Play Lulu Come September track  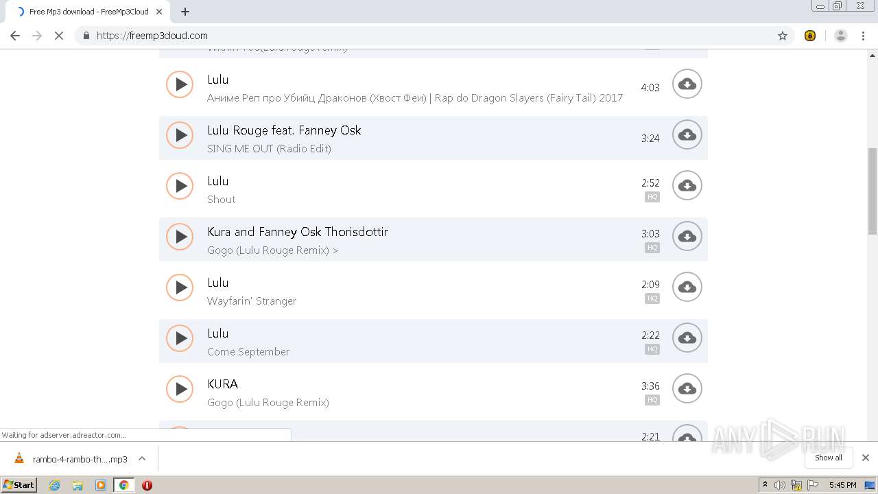[180, 338]
